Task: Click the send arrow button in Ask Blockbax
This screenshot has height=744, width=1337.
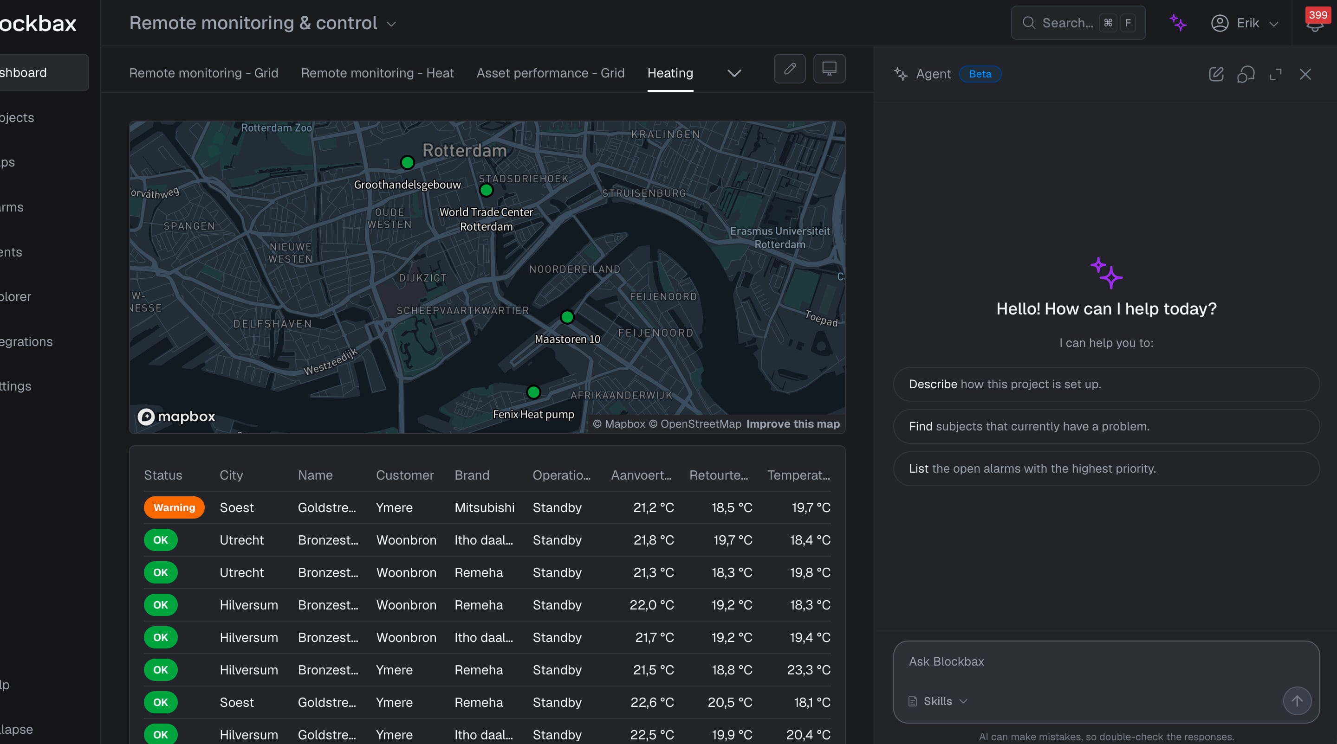Action: [1297, 701]
